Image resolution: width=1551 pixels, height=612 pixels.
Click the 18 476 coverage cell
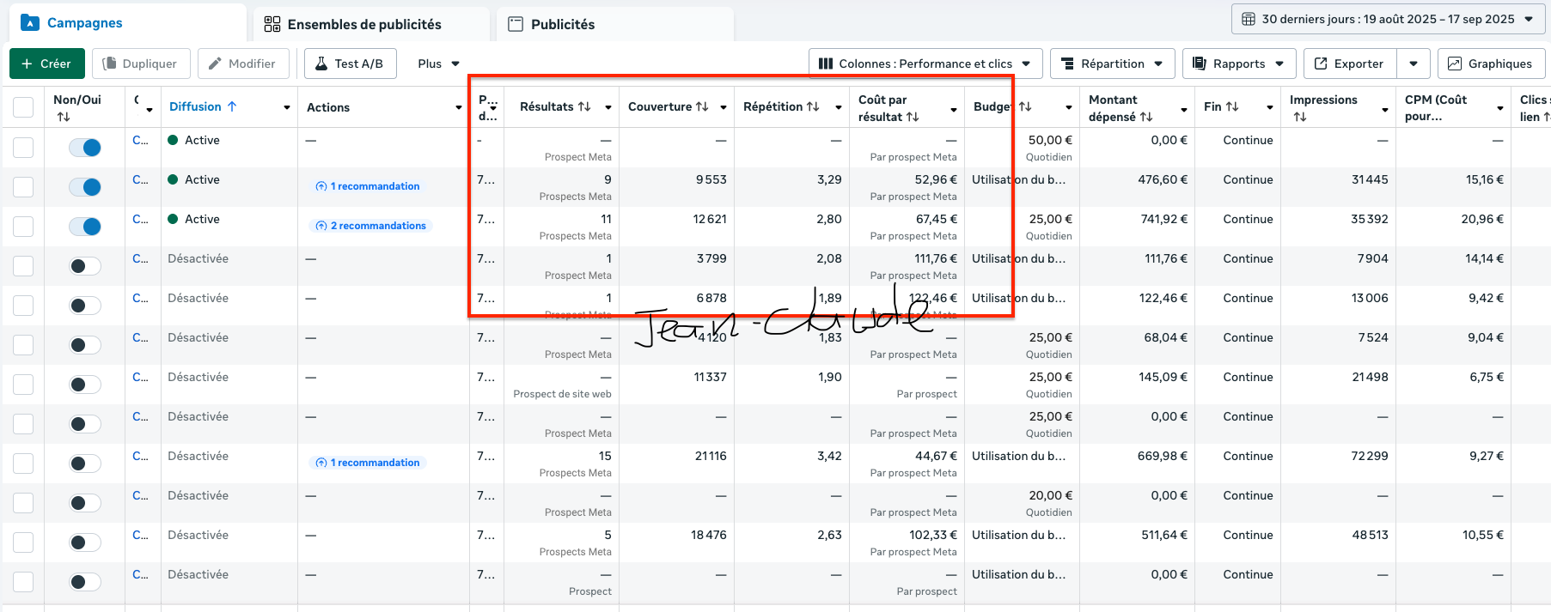point(709,535)
